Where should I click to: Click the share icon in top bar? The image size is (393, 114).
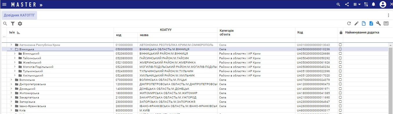click(347, 4)
